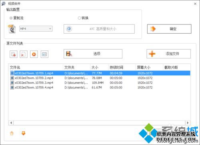Image resolution: width=200 pixels, height=145 pixels.
Task: Click the 61.67M size cell
Action: tap(97, 88)
